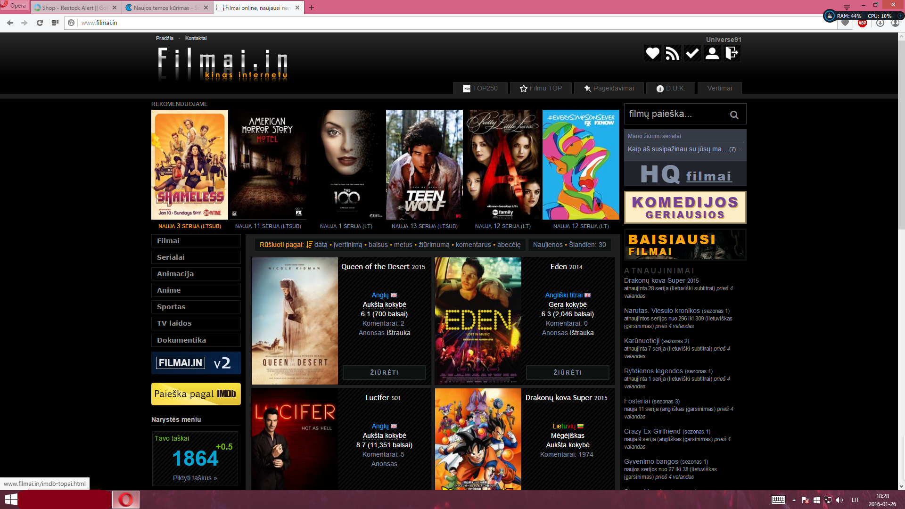Select Anime in the left menu
This screenshot has height=509, width=905.
[196, 290]
